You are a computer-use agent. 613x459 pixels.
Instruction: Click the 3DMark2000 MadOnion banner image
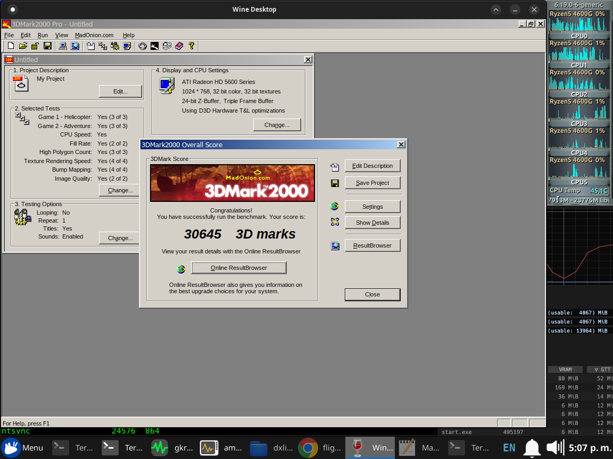click(233, 183)
